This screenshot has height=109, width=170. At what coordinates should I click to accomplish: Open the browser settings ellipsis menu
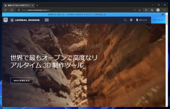point(164,10)
